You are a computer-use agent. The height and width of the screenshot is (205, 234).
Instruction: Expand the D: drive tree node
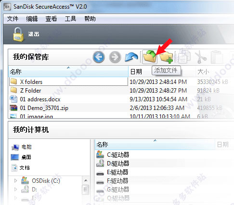[15, 189]
